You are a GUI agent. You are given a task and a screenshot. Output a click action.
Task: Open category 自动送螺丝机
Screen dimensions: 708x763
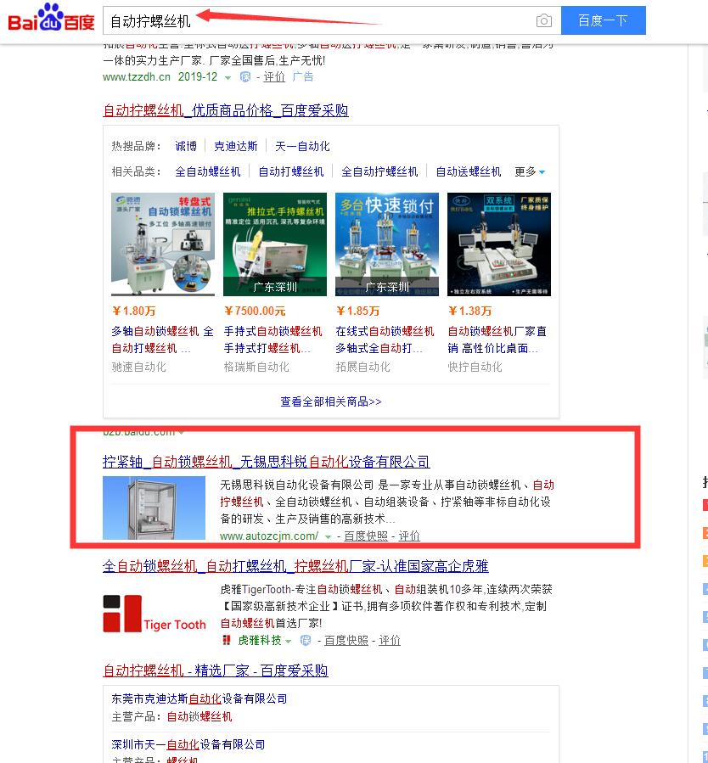(468, 171)
